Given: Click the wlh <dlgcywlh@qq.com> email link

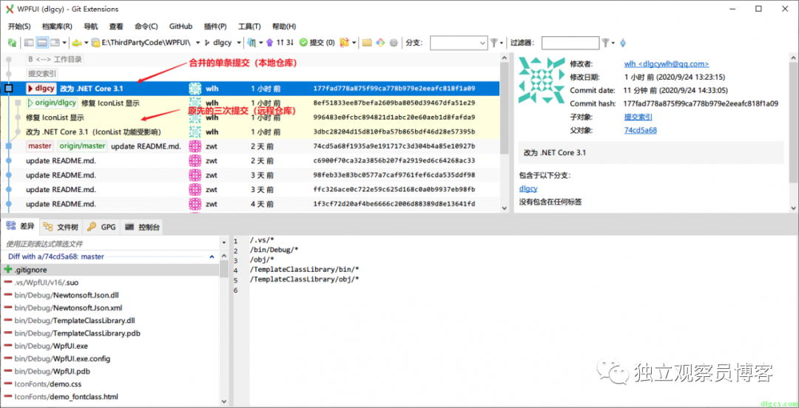Looking at the screenshot, I should point(667,64).
